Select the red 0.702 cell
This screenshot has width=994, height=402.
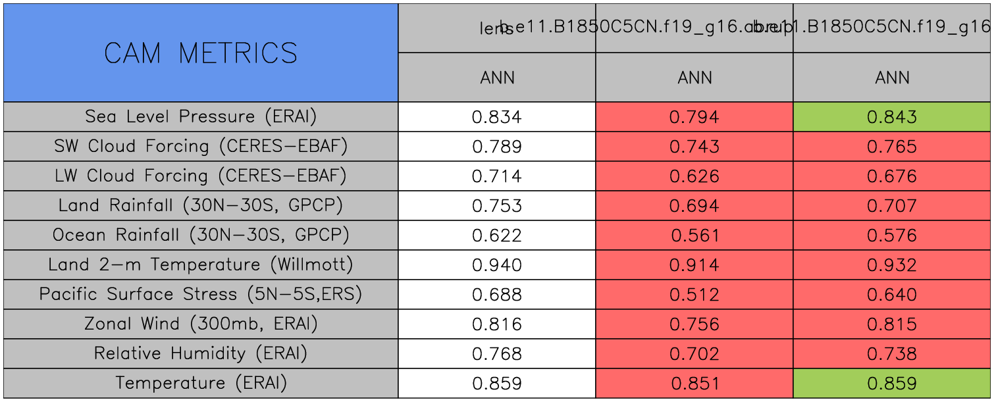(x=694, y=354)
